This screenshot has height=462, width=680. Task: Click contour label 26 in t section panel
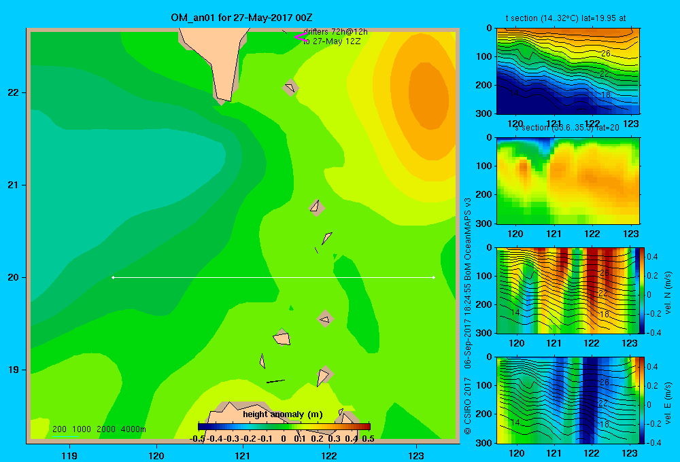(605, 53)
